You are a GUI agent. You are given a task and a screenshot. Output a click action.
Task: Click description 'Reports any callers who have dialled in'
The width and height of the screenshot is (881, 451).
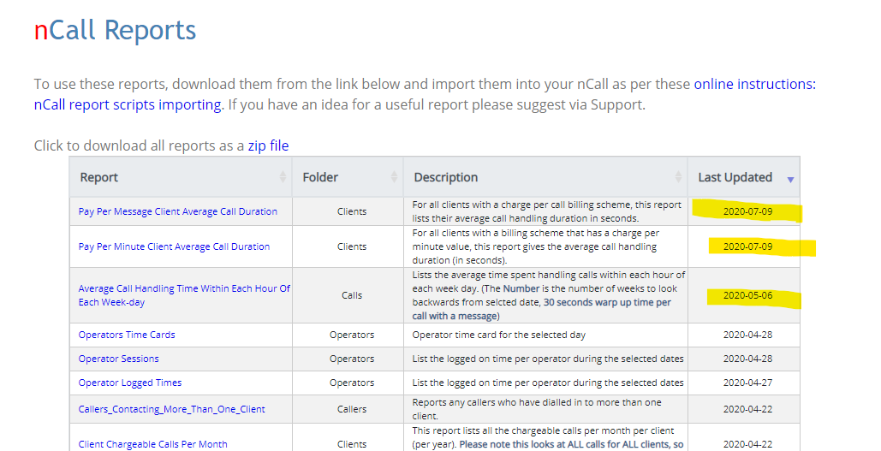pos(537,409)
